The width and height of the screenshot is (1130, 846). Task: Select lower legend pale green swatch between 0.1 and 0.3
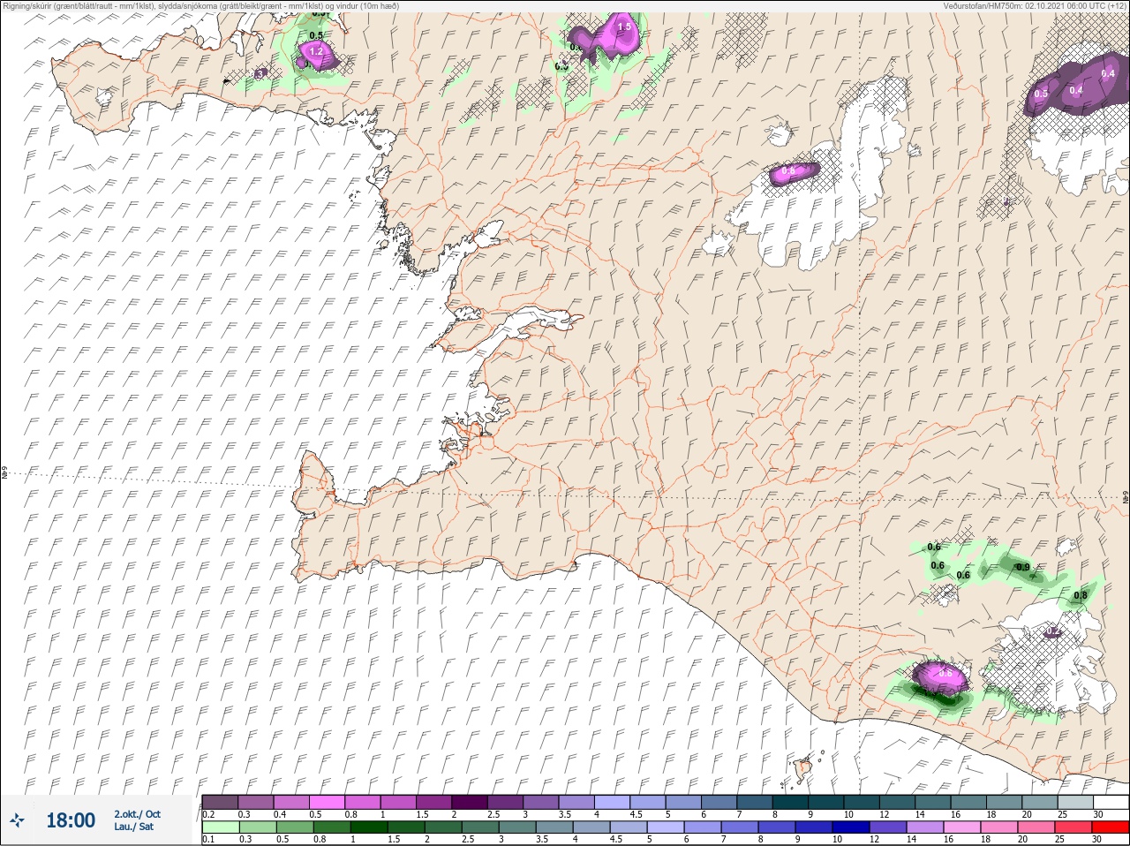tap(220, 827)
